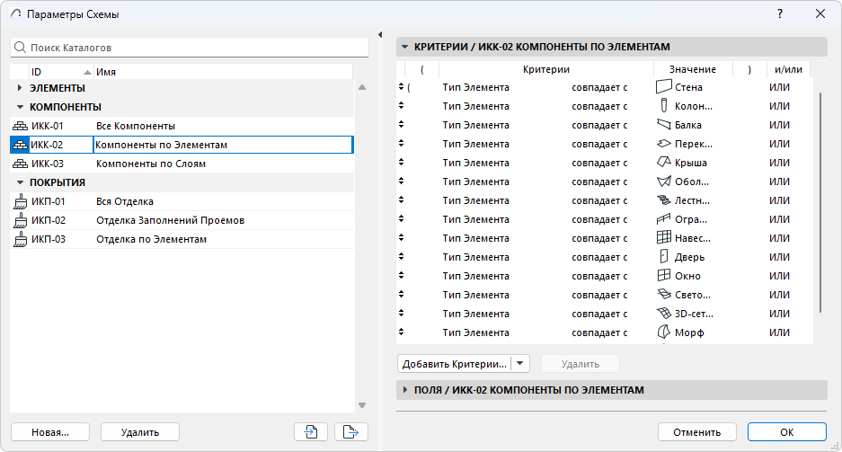Screen dimensions: 842x452
Task: Collapse the ПОКРЫТИЯ group
Action: click(x=20, y=182)
